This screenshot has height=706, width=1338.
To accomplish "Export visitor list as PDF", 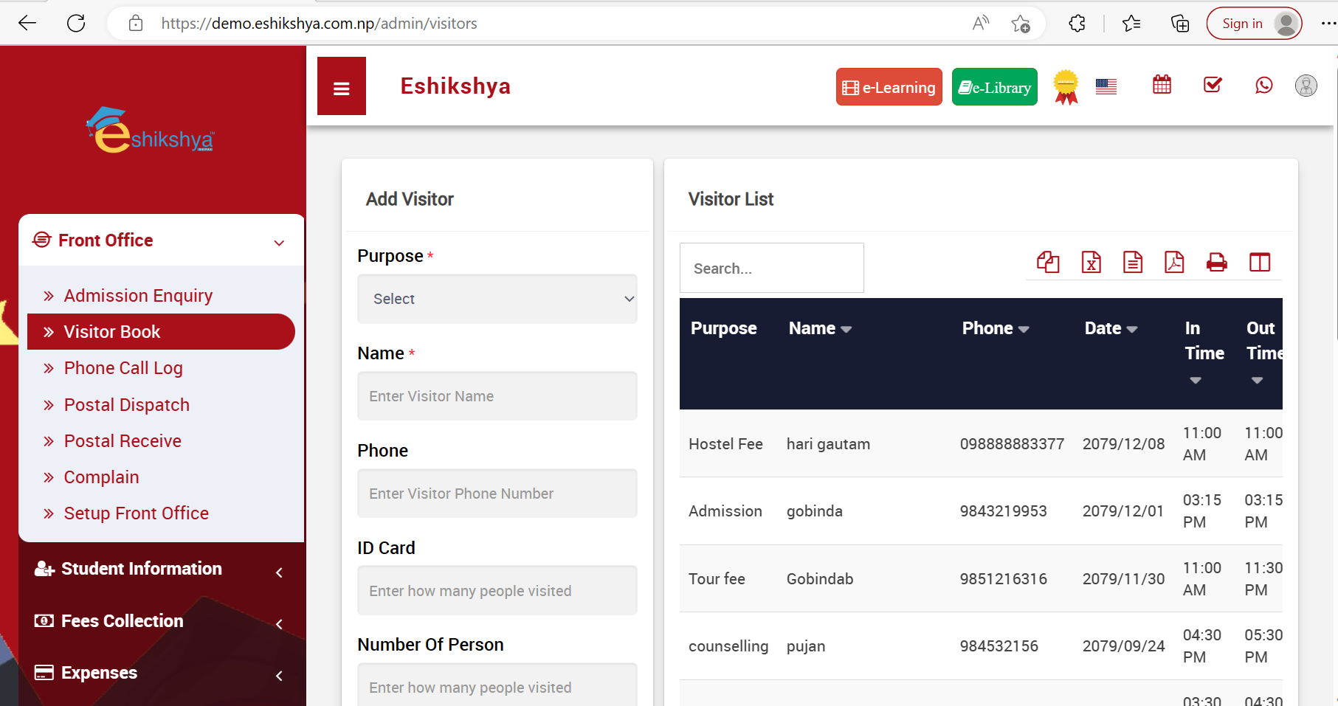I will point(1173,263).
